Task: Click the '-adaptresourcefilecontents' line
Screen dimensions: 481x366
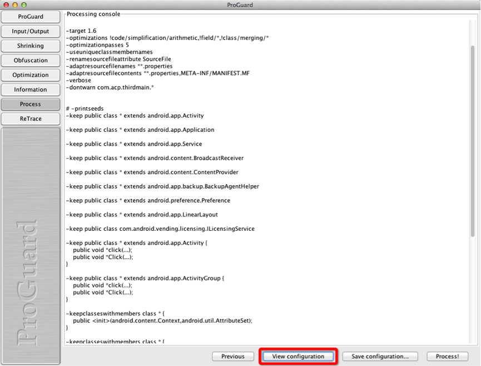Action: [158, 73]
